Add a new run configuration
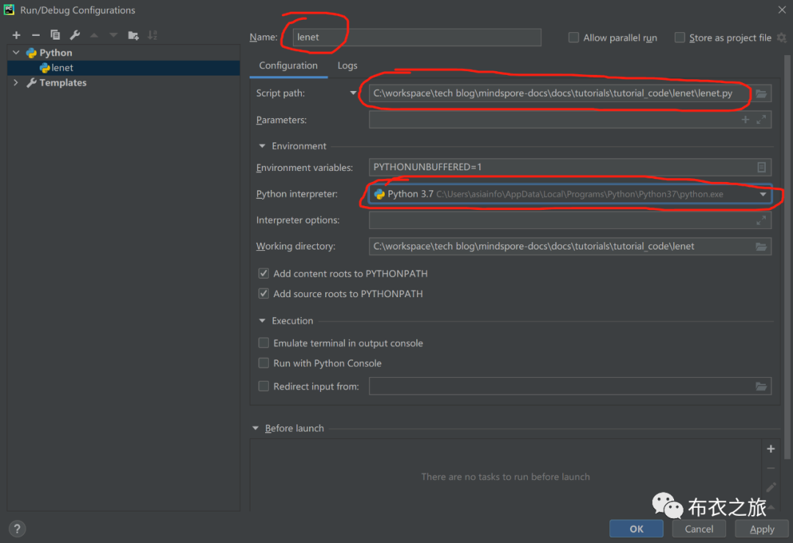The height and width of the screenshot is (543, 793). 16,35
